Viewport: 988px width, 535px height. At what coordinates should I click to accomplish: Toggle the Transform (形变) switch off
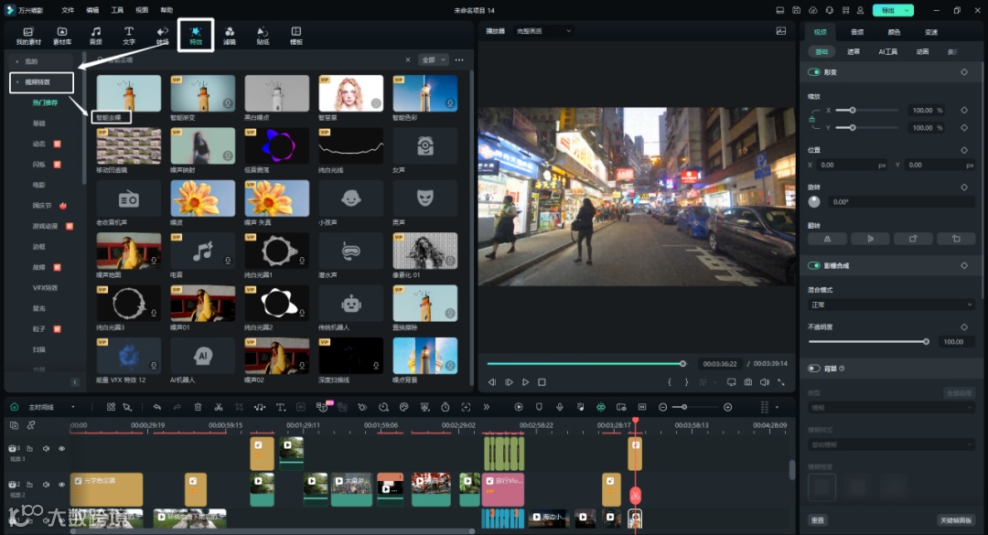pyautogui.click(x=813, y=72)
